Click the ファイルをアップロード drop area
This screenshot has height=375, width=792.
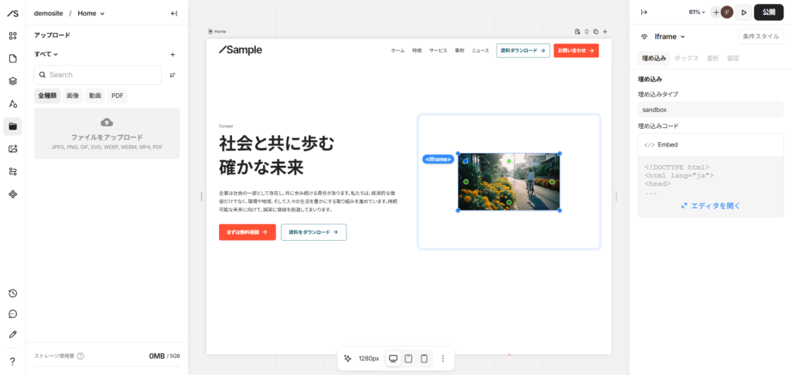(107, 133)
